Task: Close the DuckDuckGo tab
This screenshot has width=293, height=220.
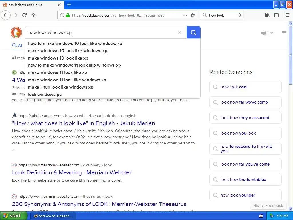Action: pyautogui.click(x=59, y=5)
